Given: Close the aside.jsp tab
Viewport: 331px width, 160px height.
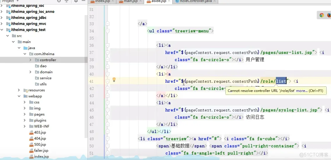Looking at the screenshot, I should [169, 1].
